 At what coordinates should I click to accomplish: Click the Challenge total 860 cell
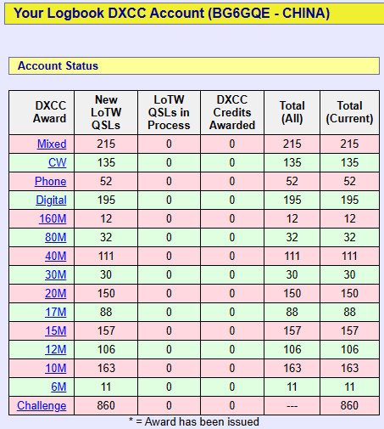click(x=349, y=405)
